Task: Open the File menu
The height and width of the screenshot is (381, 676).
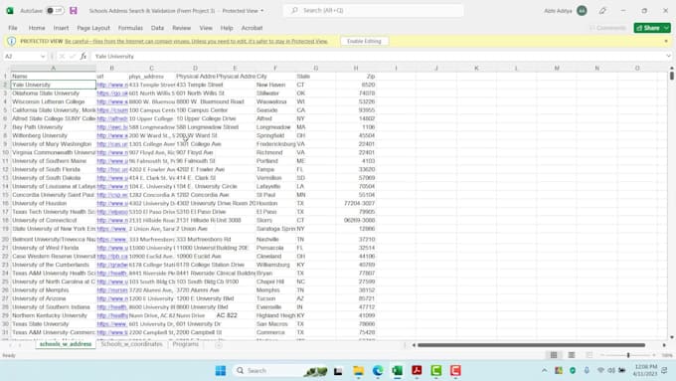Action: (13, 28)
